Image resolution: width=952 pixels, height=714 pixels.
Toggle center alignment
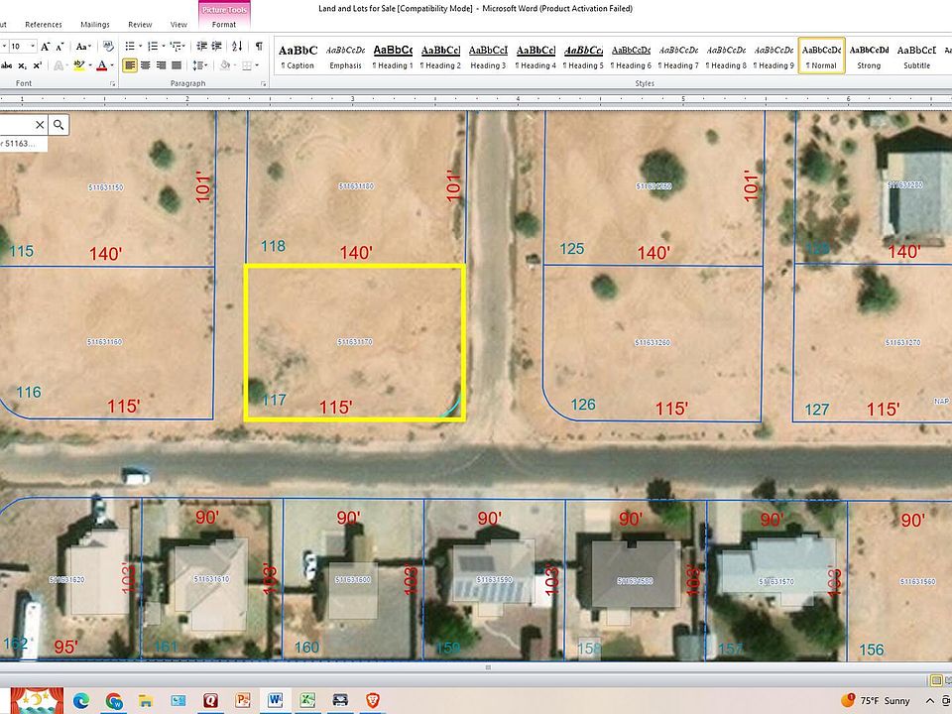pos(145,65)
